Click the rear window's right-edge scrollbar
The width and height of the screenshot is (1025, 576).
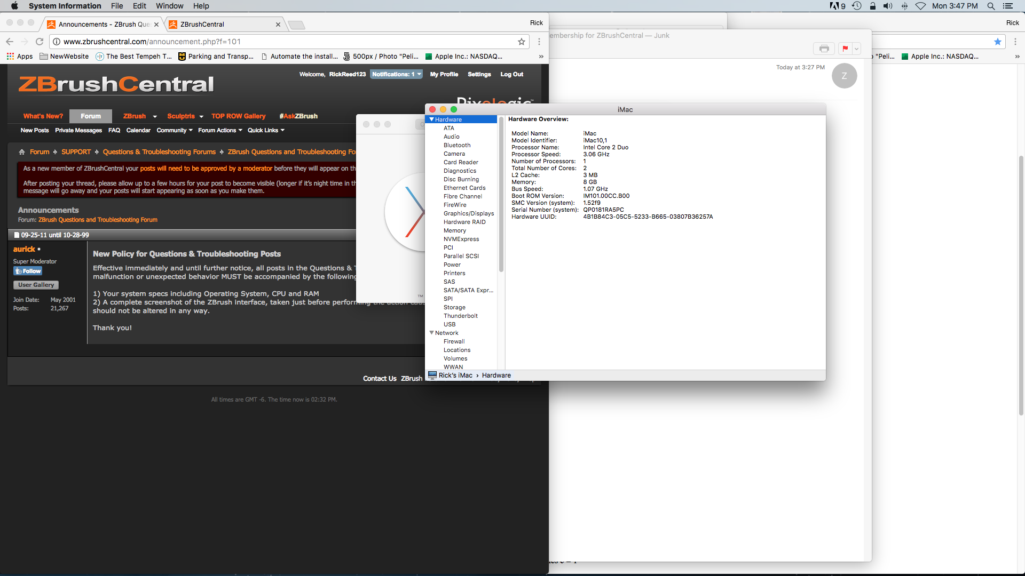1021,285
